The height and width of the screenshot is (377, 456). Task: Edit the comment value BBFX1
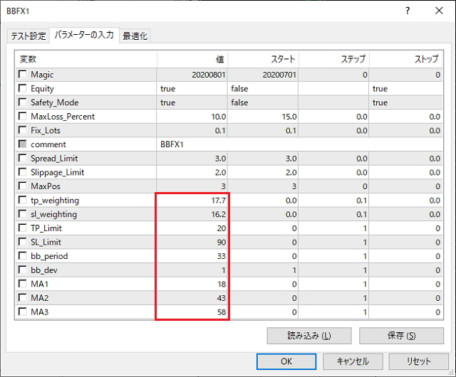point(299,144)
